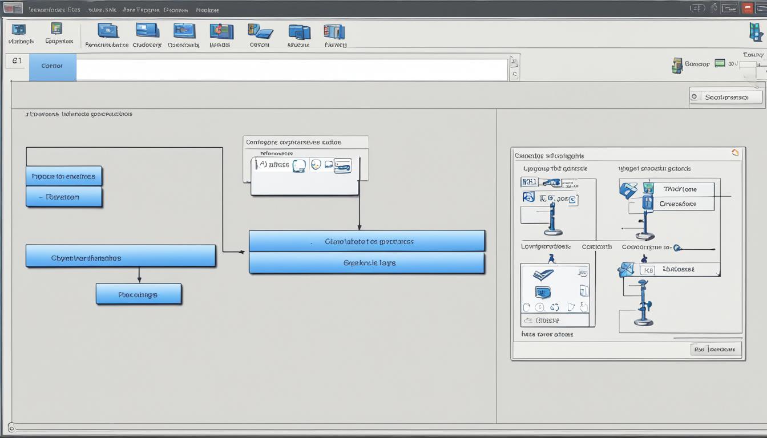Click the blue '– Ebraicon' block

coord(64,197)
